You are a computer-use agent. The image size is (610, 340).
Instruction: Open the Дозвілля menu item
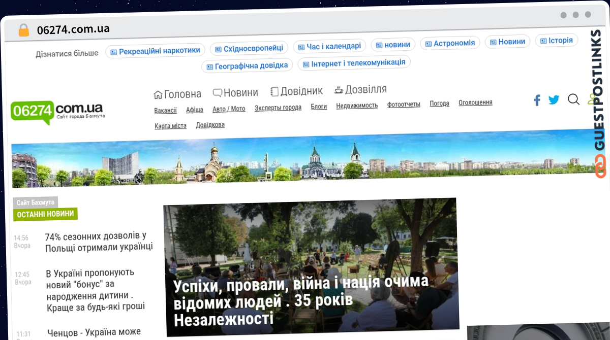click(x=360, y=90)
